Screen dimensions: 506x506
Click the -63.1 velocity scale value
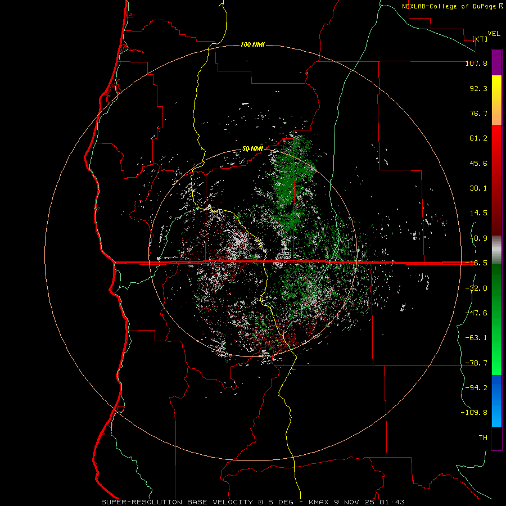476,338
